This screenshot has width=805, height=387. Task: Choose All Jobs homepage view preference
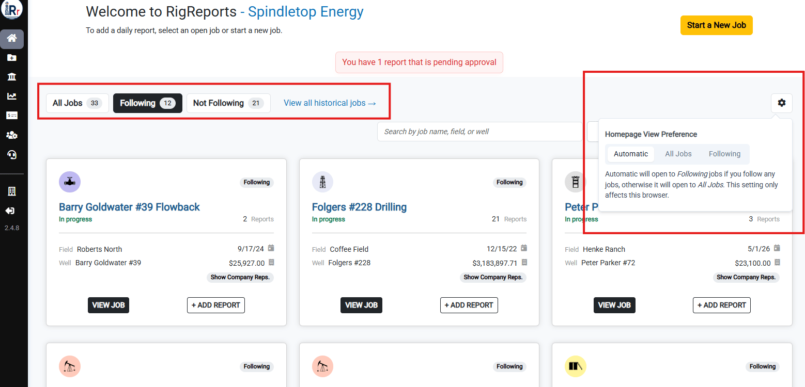click(678, 154)
